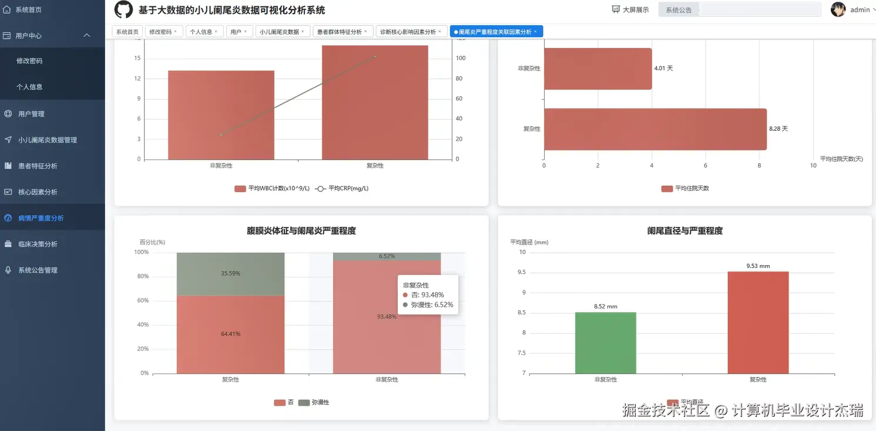Click the 系统首页 home icon in sidebar
The height and width of the screenshot is (431, 876).
point(7,10)
